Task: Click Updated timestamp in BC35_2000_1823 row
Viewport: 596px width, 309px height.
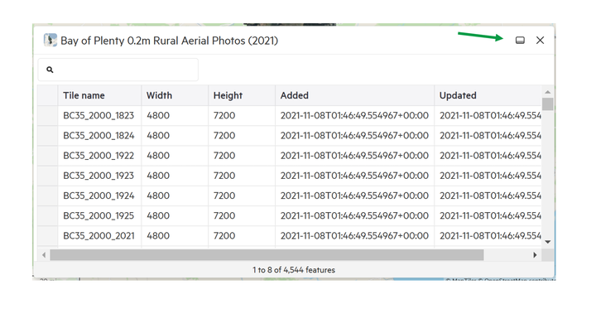Action: [490, 116]
